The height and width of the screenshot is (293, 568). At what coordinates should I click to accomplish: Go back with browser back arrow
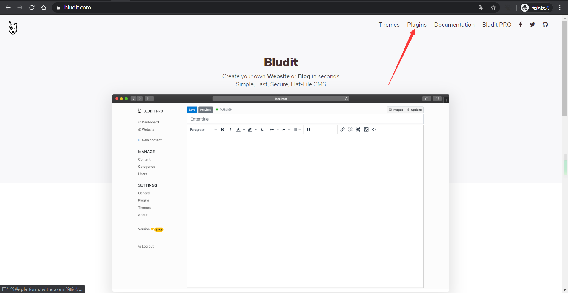tap(8, 8)
